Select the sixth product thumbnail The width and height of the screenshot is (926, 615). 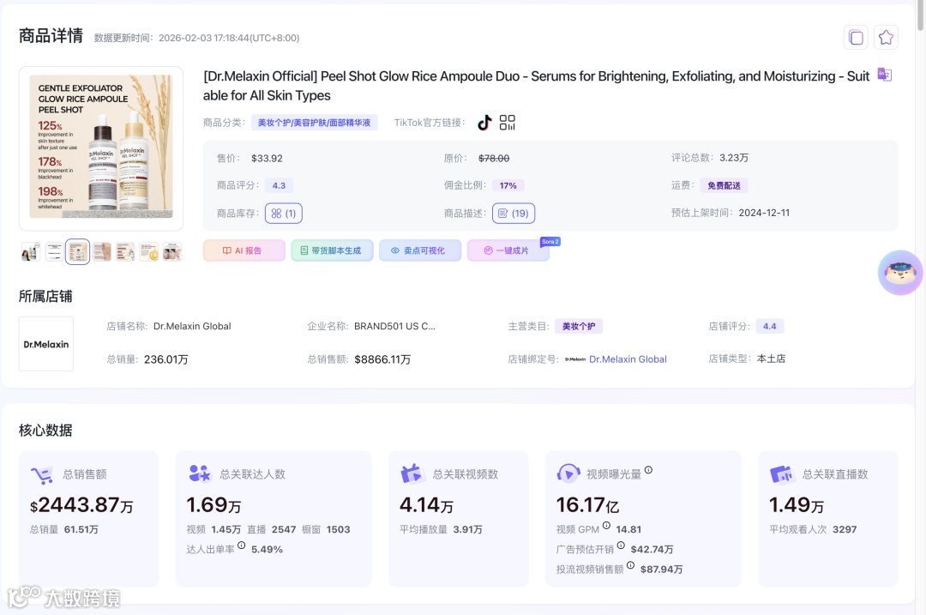[x=149, y=252]
